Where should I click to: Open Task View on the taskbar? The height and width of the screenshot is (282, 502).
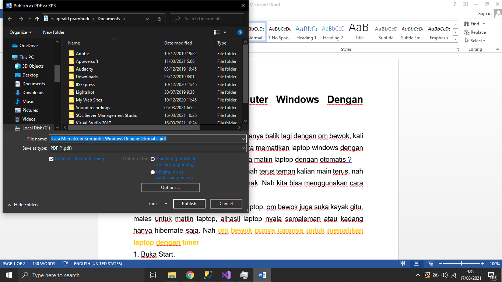tap(153, 275)
